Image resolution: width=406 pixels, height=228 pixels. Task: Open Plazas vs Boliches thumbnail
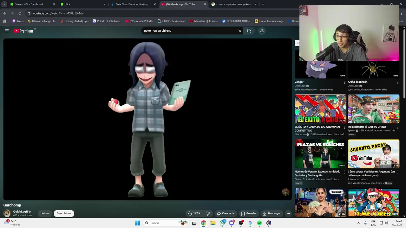coord(320,154)
